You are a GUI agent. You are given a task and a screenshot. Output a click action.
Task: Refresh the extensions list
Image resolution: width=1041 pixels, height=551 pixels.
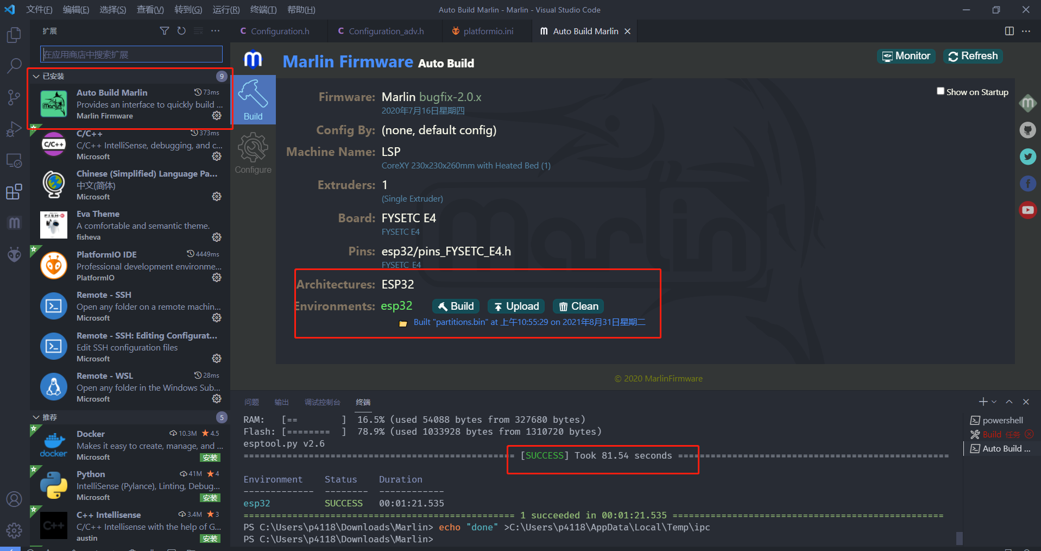[181, 31]
